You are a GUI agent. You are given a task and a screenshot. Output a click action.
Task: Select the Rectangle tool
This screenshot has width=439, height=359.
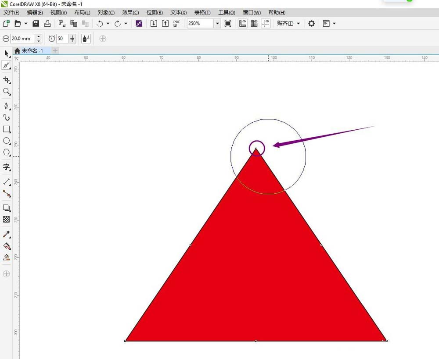coord(7,129)
